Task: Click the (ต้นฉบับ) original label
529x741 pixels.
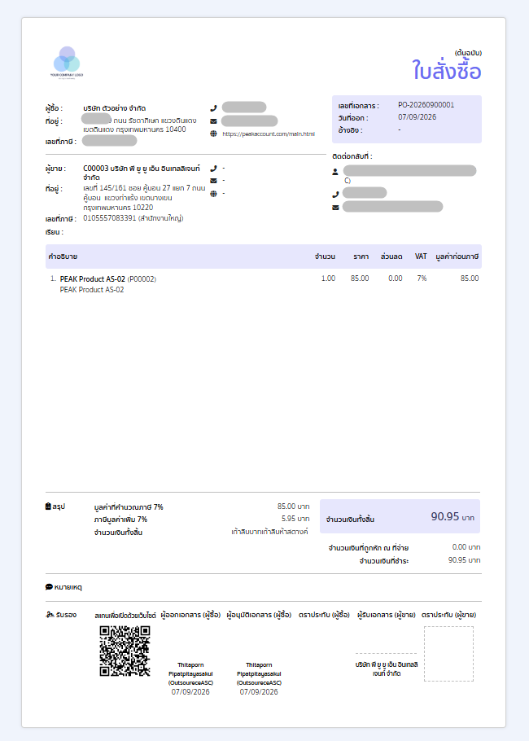Action: tap(468, 52)
